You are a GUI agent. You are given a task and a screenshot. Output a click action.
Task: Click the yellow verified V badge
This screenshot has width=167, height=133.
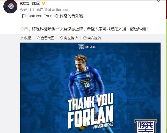pos(44,4)
